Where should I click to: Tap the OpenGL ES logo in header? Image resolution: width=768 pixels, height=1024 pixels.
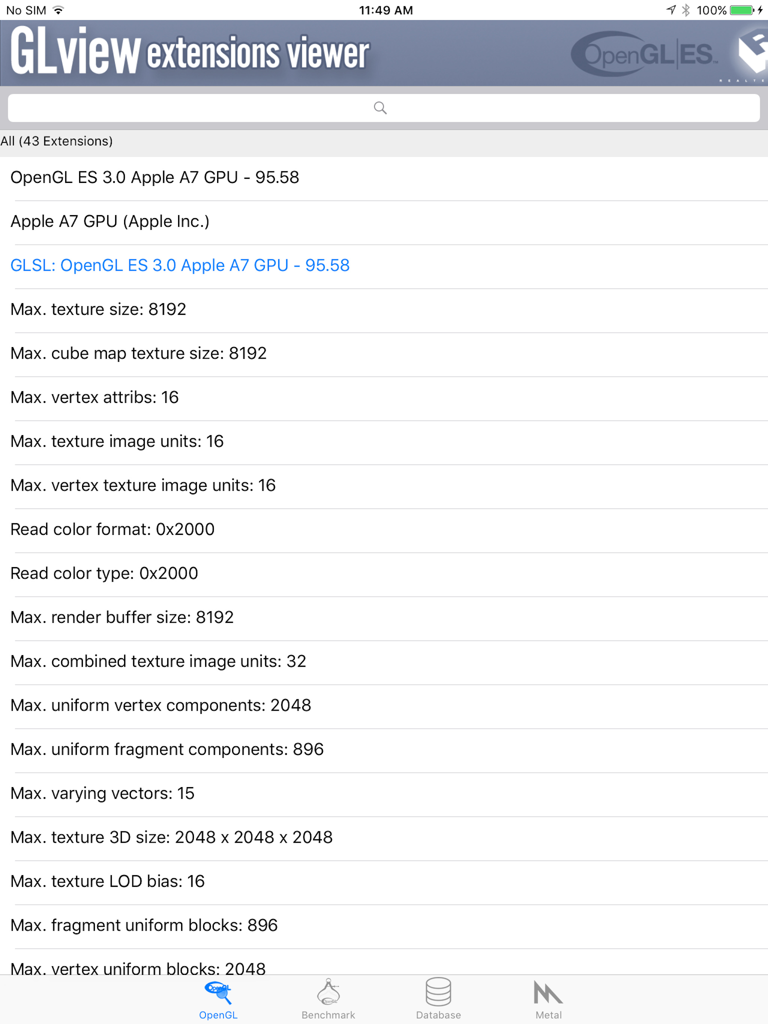(644, 54)
